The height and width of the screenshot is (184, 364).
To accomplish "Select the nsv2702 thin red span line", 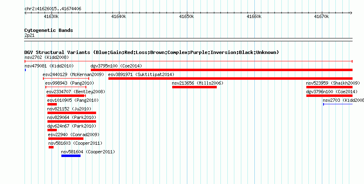I will point(189,61).
